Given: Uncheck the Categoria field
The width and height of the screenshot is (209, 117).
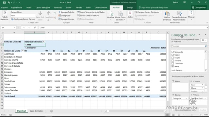Looking at the screenshot, I should point(173,52).
